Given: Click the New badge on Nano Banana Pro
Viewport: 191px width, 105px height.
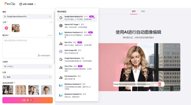Looking at the screenshot, I should tap(91, 16).
